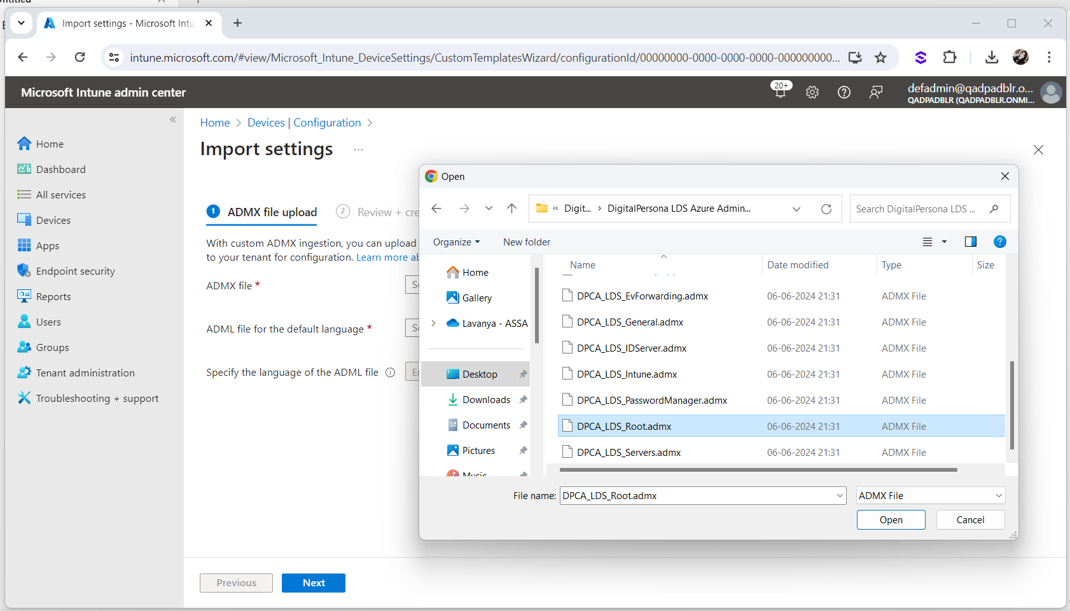Go back in the Open dialog

[436, 209]
